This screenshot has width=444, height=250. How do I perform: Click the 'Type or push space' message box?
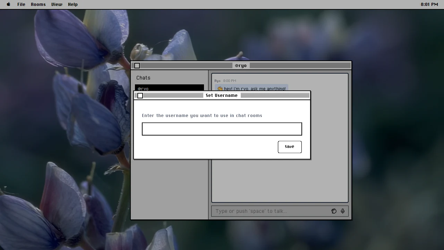(271, 211)
